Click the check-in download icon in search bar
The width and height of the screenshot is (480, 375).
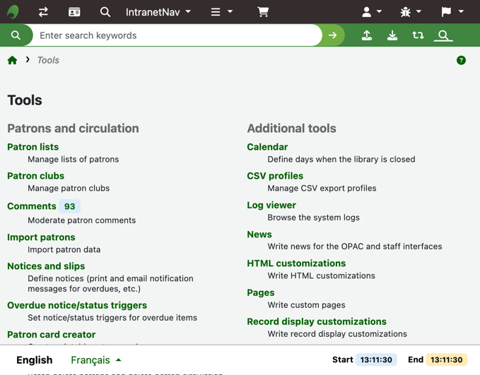point(392,35)
